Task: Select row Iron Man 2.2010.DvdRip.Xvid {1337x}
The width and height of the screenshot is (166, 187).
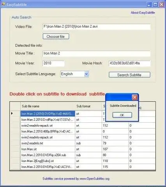Action: pyautogui.click(x=48, y=120)
